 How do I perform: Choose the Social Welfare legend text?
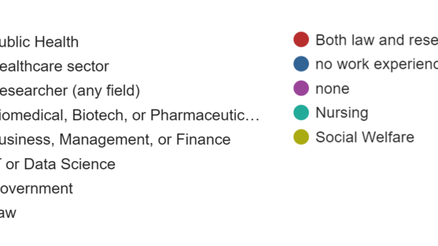pos(365,137)
